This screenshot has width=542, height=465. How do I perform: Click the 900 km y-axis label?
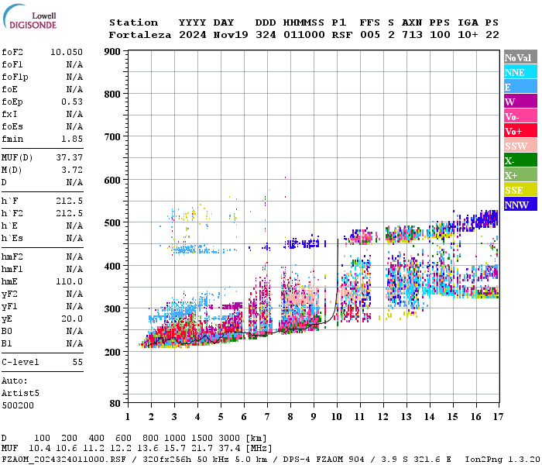click(112, 52)
